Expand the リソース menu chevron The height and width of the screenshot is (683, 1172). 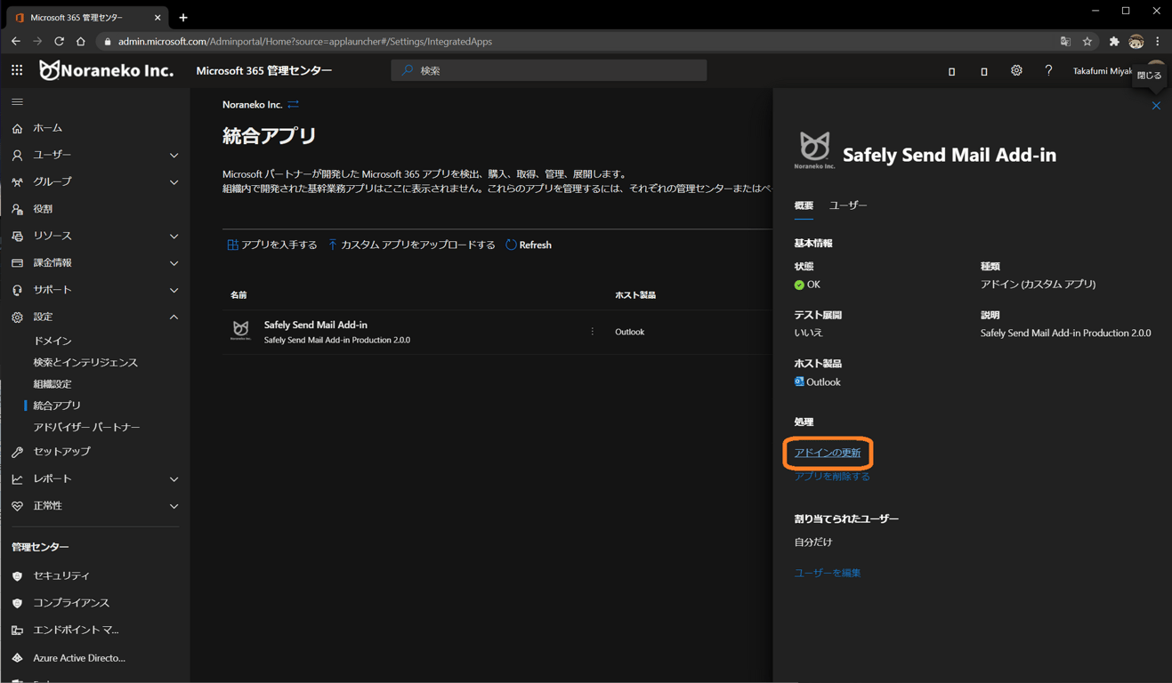point(174,236)
